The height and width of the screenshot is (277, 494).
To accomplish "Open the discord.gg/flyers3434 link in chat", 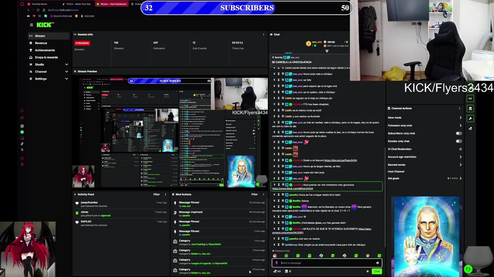I will 340,160.
